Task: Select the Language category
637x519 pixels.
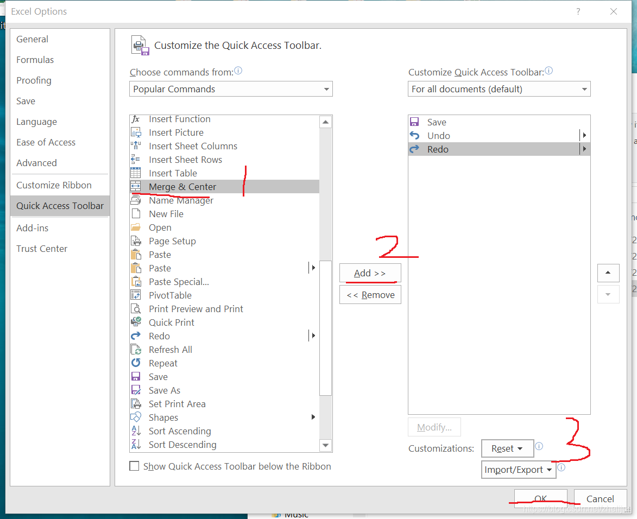Action: click(60, 122)
